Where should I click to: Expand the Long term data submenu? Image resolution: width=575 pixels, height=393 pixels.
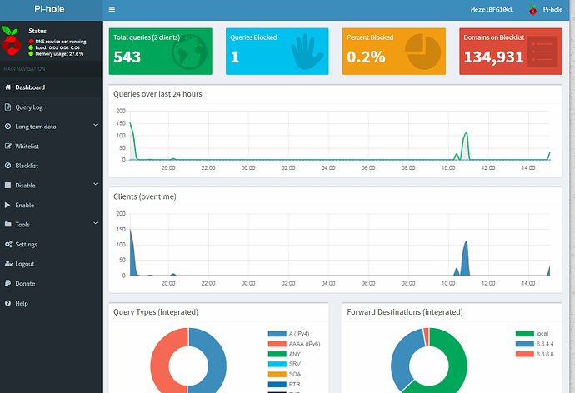51,127
